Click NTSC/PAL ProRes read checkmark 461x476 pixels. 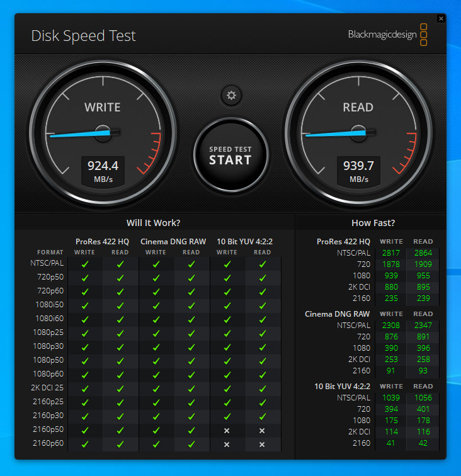click(120, 264)
